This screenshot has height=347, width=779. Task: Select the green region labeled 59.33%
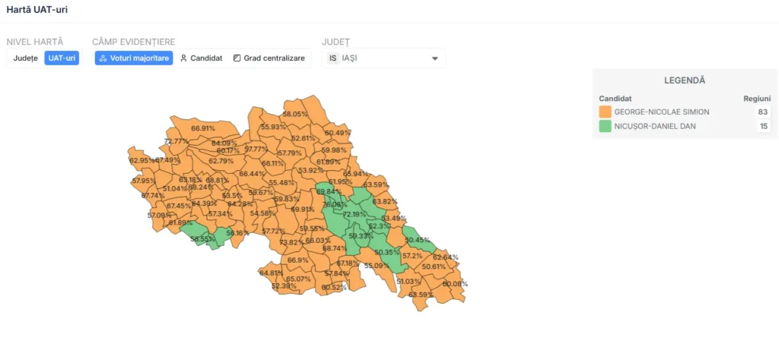point(361,236)
